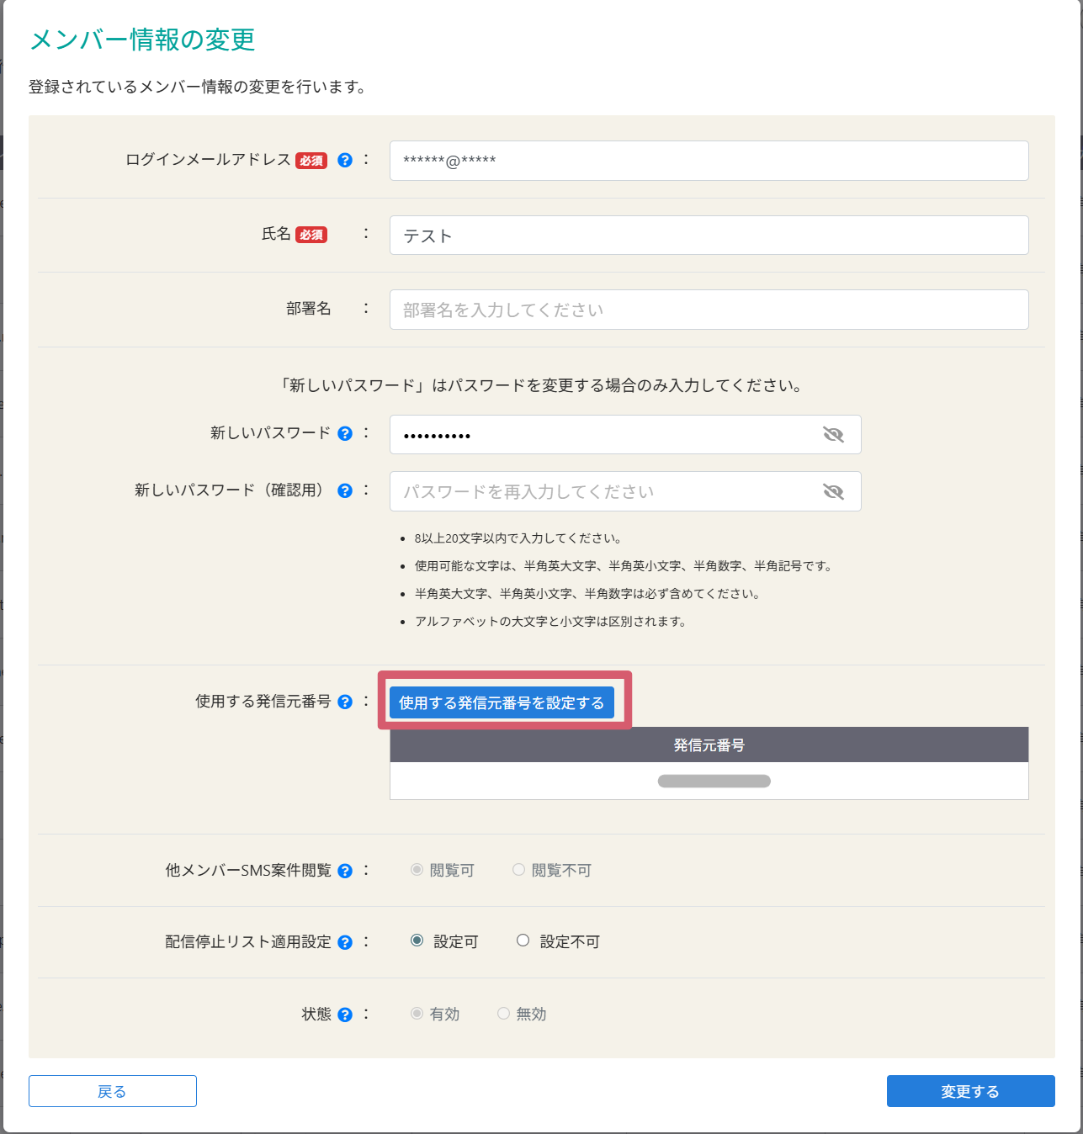This screenshot has height=1134, width=1083.
Task: Show the entered new password text
Action: click(x=834, y=435)
